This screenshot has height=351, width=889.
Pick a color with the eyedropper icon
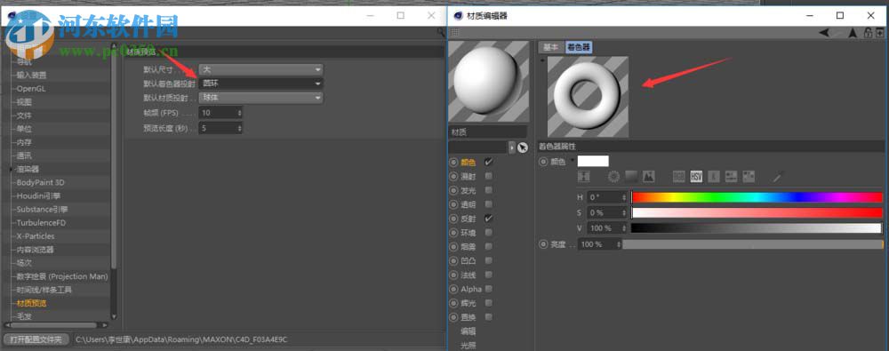tap(778, 176)
